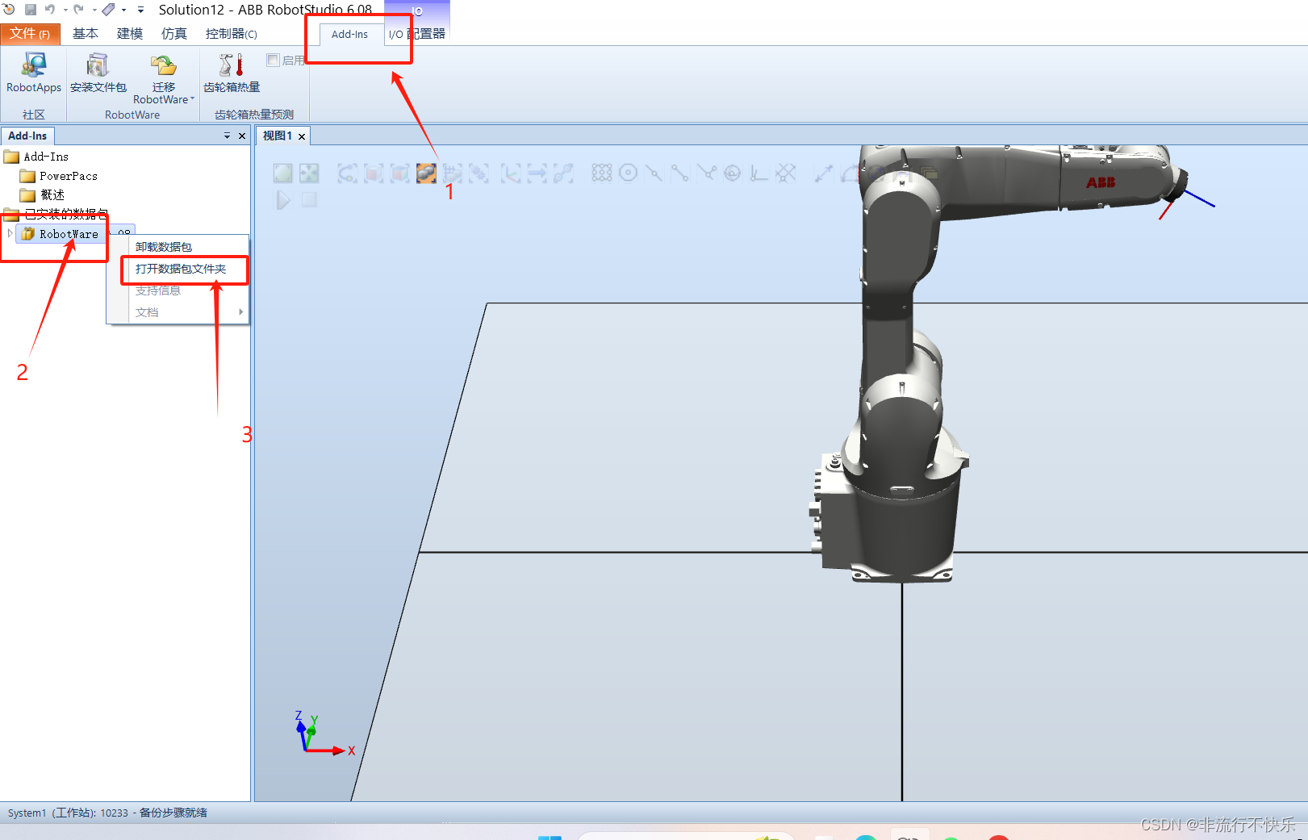Select the 已安装的数据包 folder
1308x840 pixels.
[56, 214]
